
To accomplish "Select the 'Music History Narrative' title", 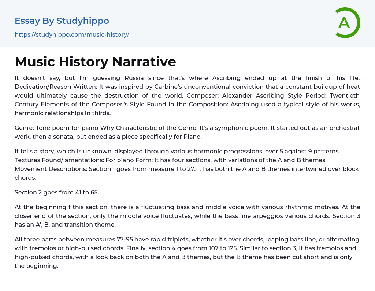I will tap(95, 62).
